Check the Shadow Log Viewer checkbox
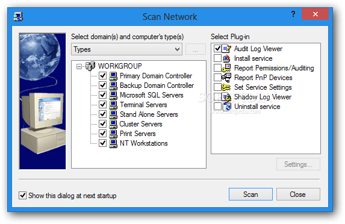Viewport: 345px width, 224px height. (x=217, y=97)
